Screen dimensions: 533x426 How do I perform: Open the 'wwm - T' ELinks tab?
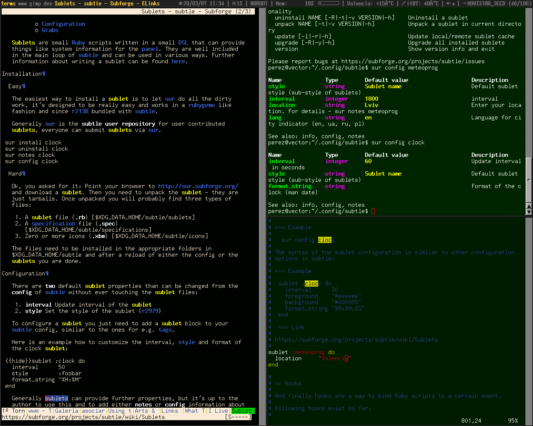pyautogui.click(x=40, y=411)
